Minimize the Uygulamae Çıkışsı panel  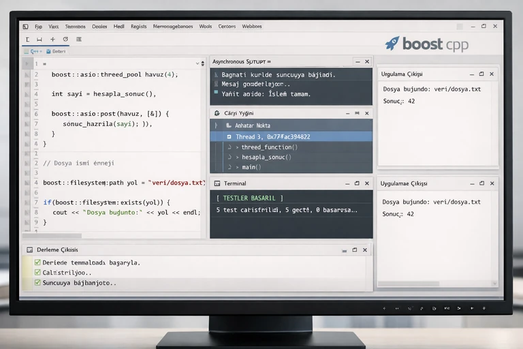click(472, 183)
